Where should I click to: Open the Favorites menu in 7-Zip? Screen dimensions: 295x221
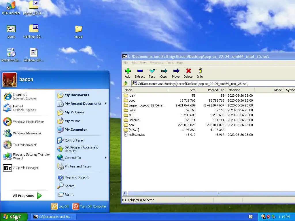(x=156, y=63)
